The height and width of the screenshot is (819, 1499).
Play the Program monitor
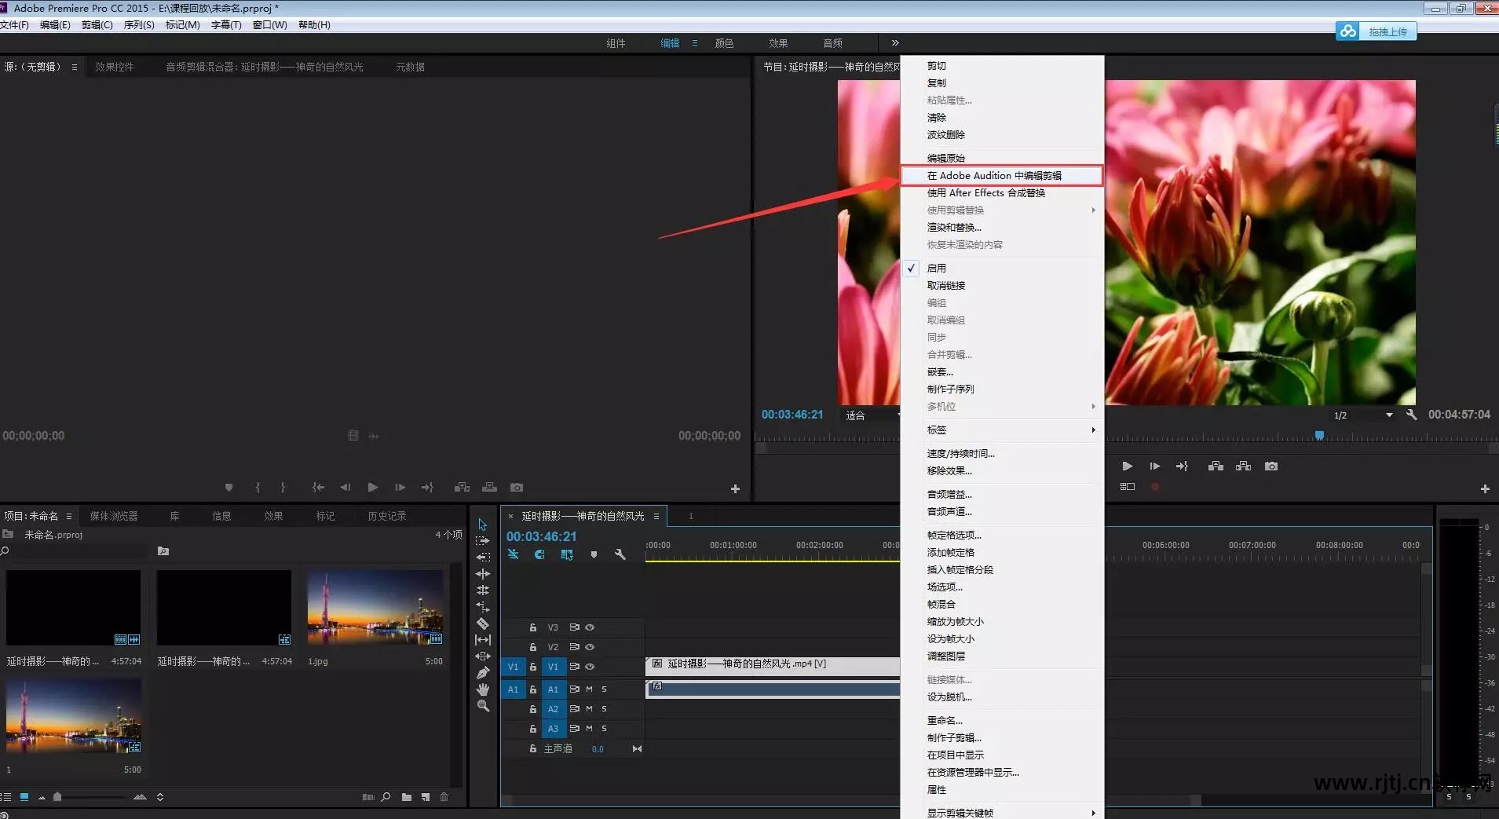coord(1127,466)
